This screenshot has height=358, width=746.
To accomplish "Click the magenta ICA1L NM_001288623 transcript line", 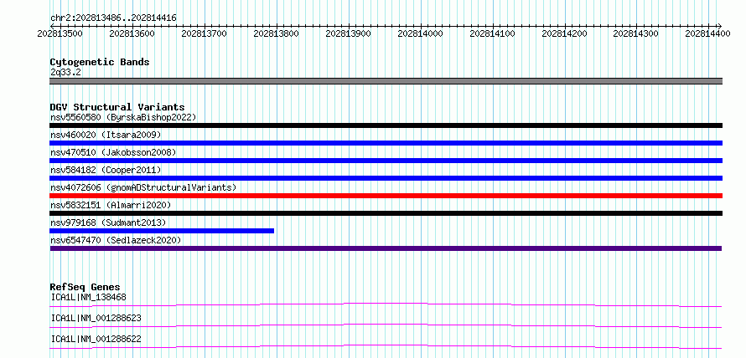I will pyautogui.click(x=386, y=325).
